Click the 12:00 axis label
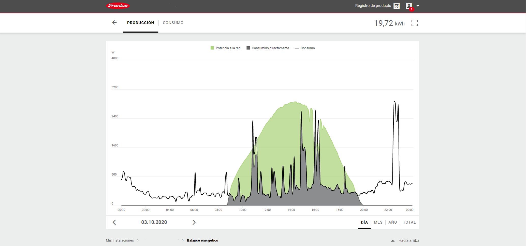Viewport: 526px width, 246px height. click(267, 210)
